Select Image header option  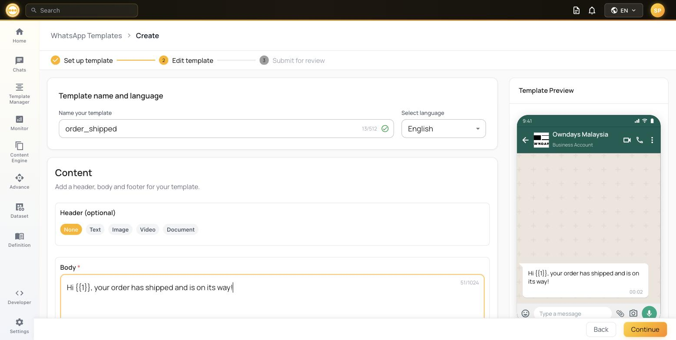[x=120, y=229]
